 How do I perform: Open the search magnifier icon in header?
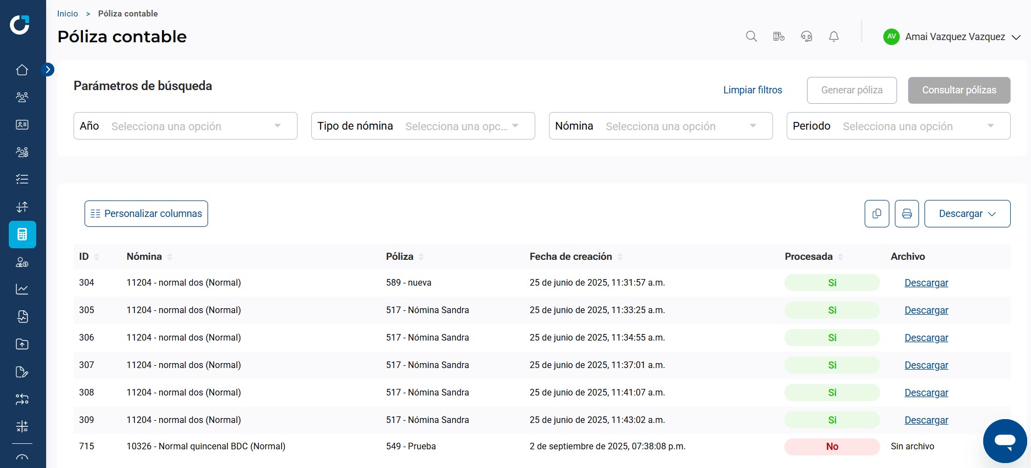751,36
